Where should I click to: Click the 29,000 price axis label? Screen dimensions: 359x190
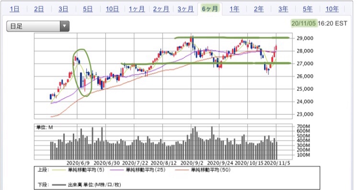click(x=305, y=38)
